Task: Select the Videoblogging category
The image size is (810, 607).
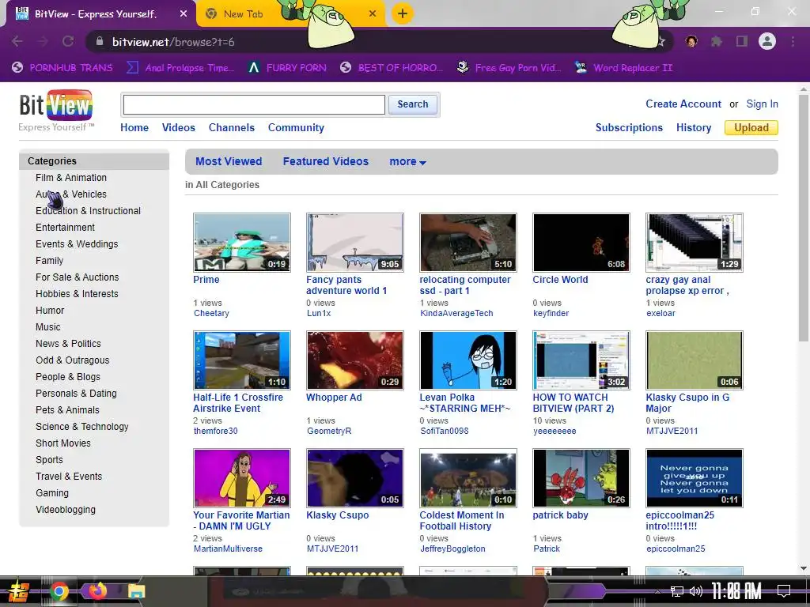Action: click(x=66, y=510)
